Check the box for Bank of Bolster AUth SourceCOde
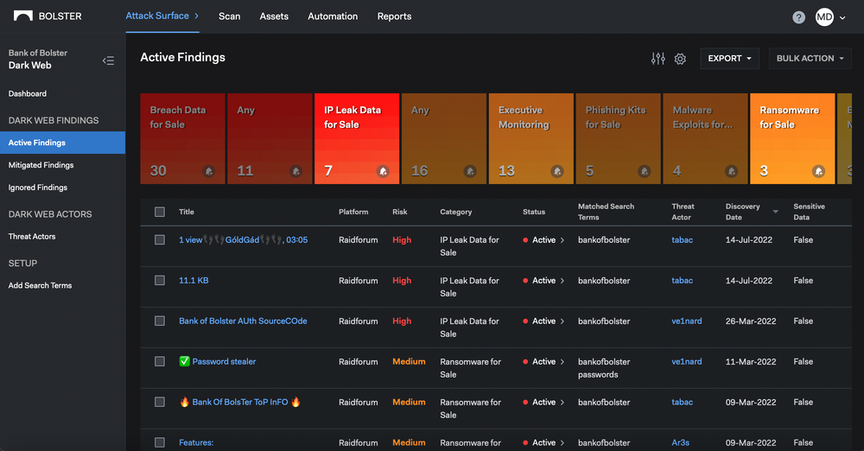 click(160, 321)
